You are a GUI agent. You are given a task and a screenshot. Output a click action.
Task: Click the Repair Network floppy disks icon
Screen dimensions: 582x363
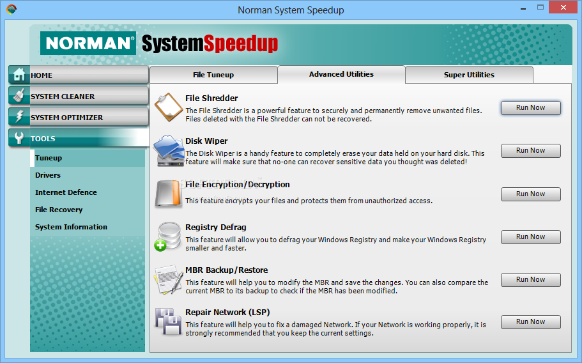click(x=169, y=321)
